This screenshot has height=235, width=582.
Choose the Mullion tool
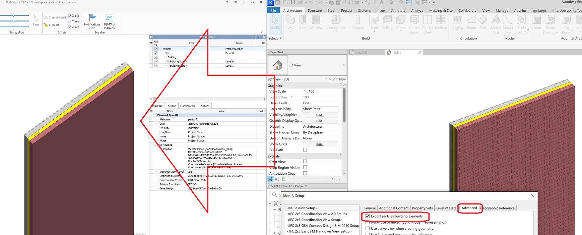441,22
